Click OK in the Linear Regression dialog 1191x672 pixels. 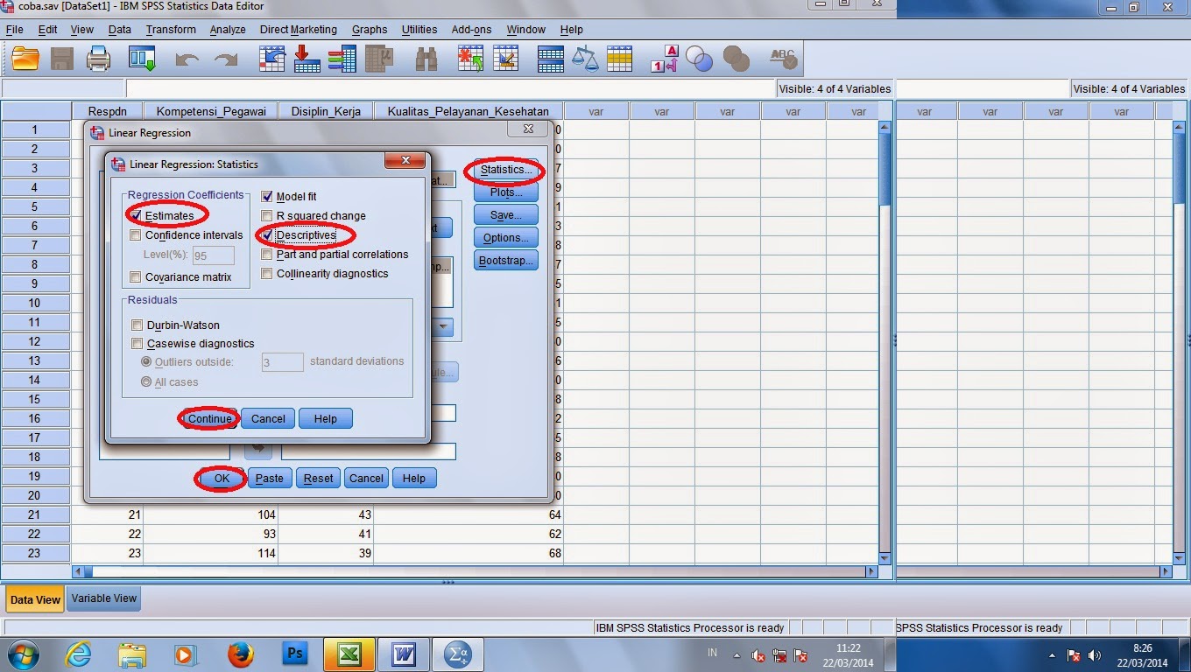point(222,479)
